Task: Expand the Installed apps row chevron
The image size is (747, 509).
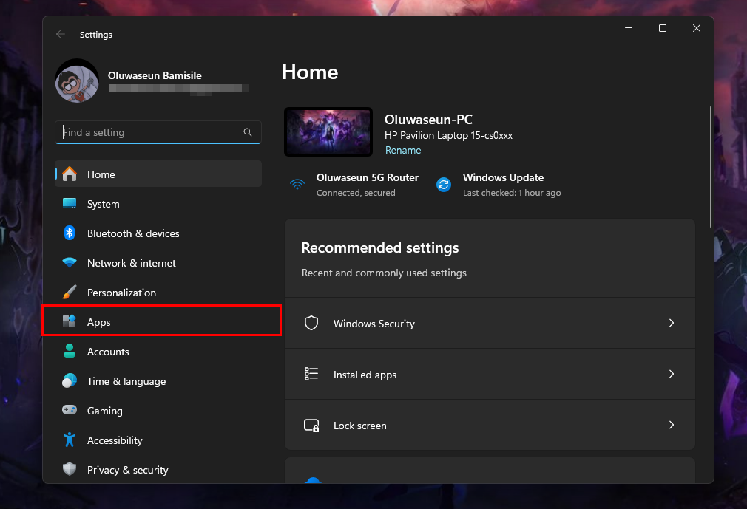Action: point(672,374)
